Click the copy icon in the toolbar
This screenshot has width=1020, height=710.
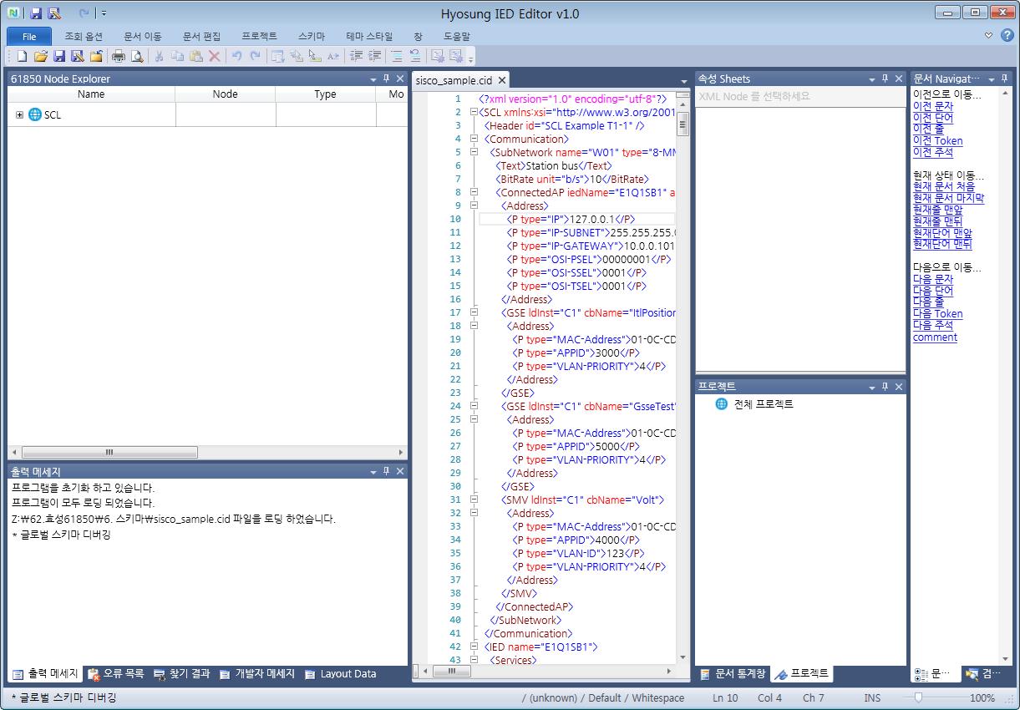coord(177,56)
